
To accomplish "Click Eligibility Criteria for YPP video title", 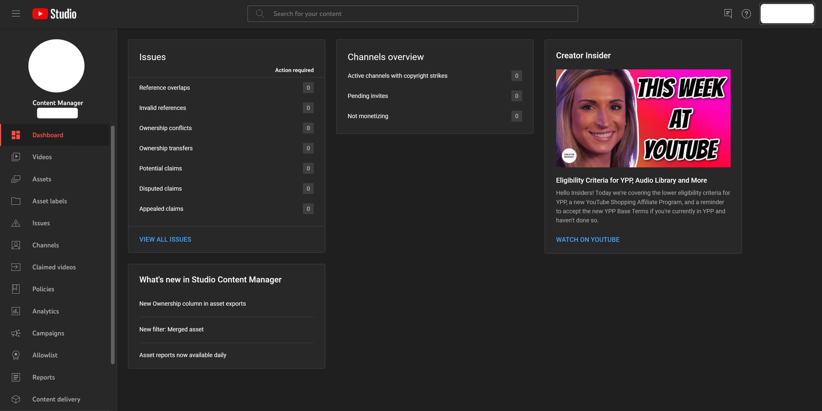I will [x=631, y=180].
